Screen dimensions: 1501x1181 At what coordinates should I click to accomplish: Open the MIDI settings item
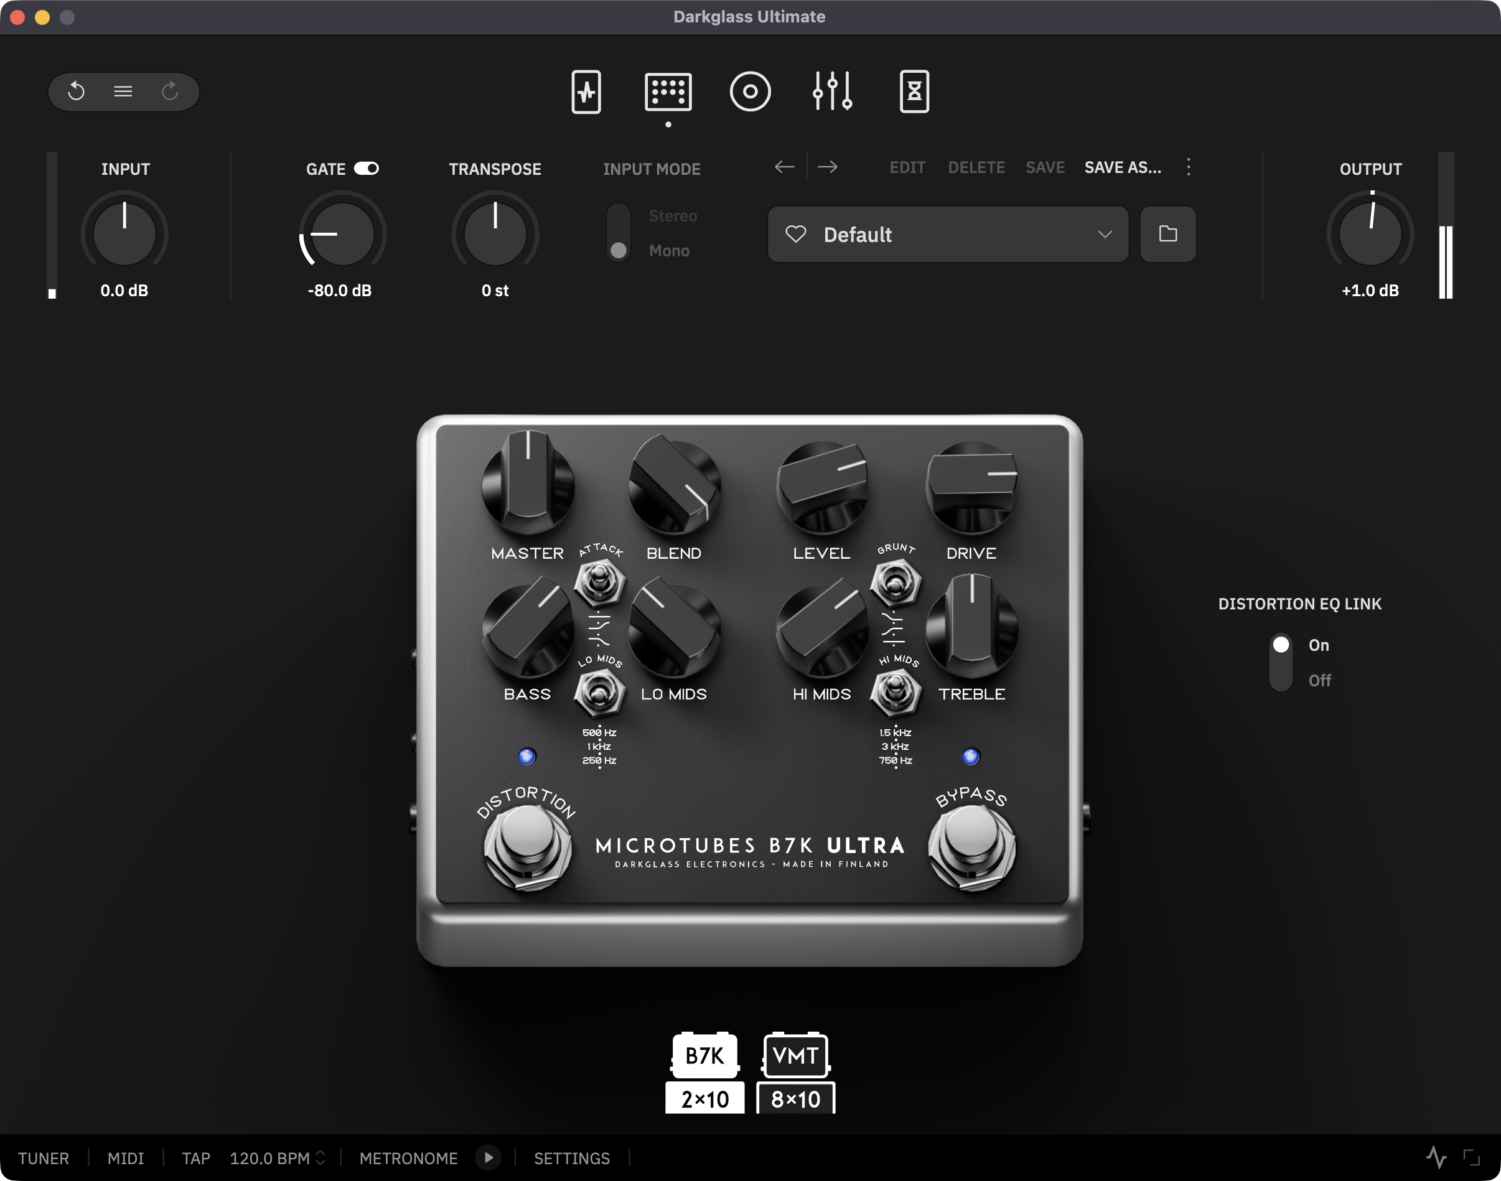[126, 1158]
